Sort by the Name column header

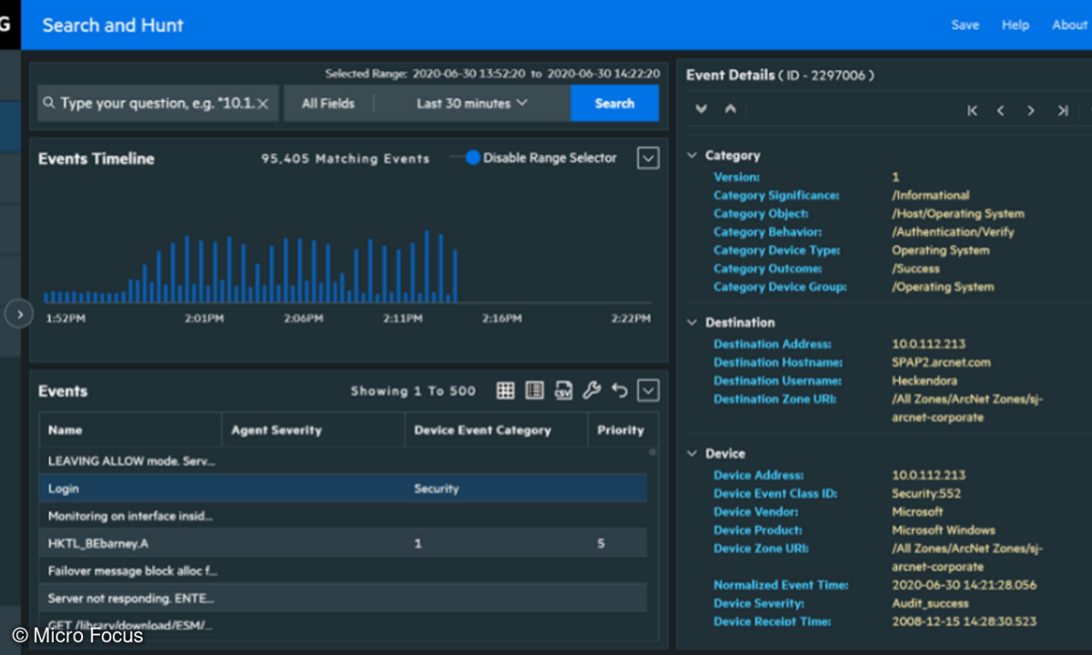point(130,429)
